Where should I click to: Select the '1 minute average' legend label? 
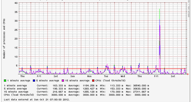(19, 81)
